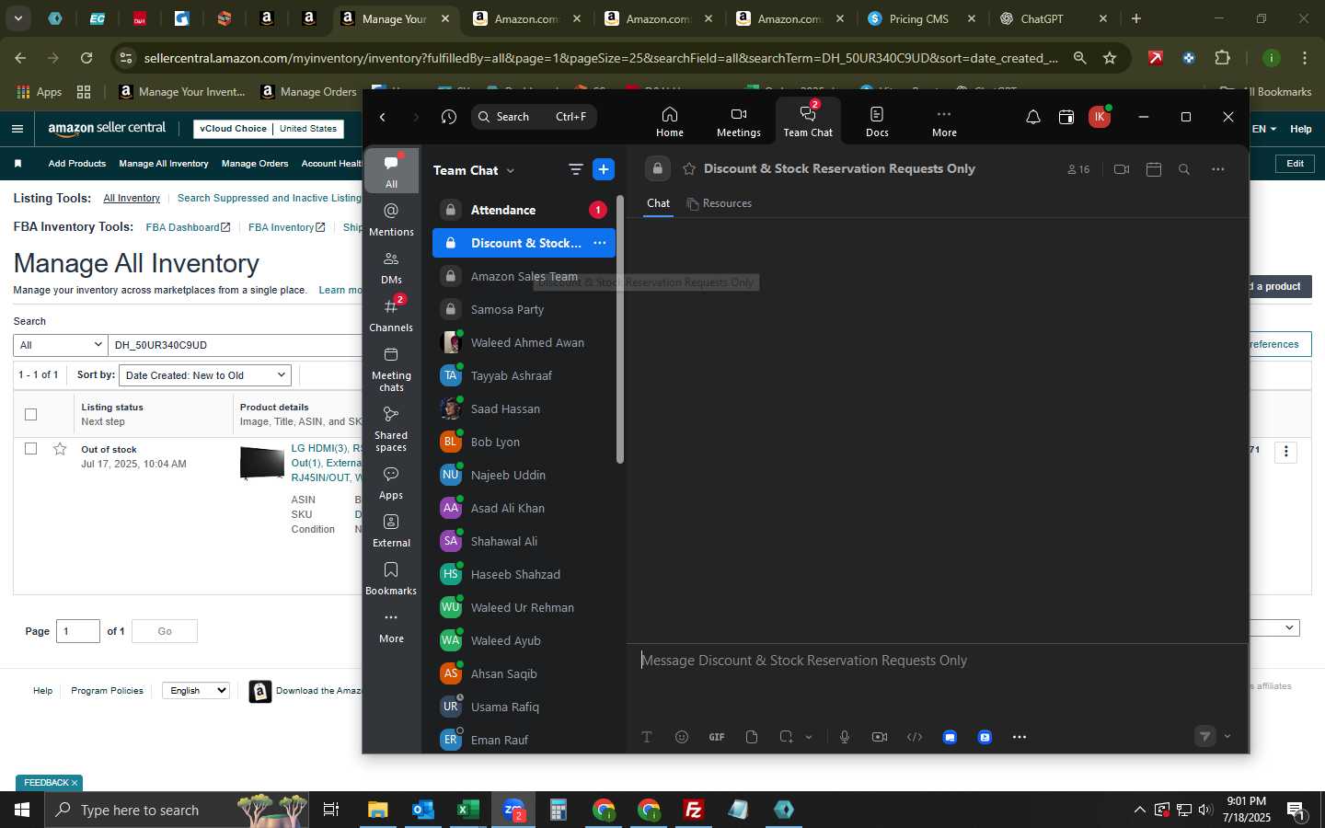Open Discount & Stock chat three-dot menu
Screen dimensions: 1325x828
pyautogui.click(x=600, y=243)
